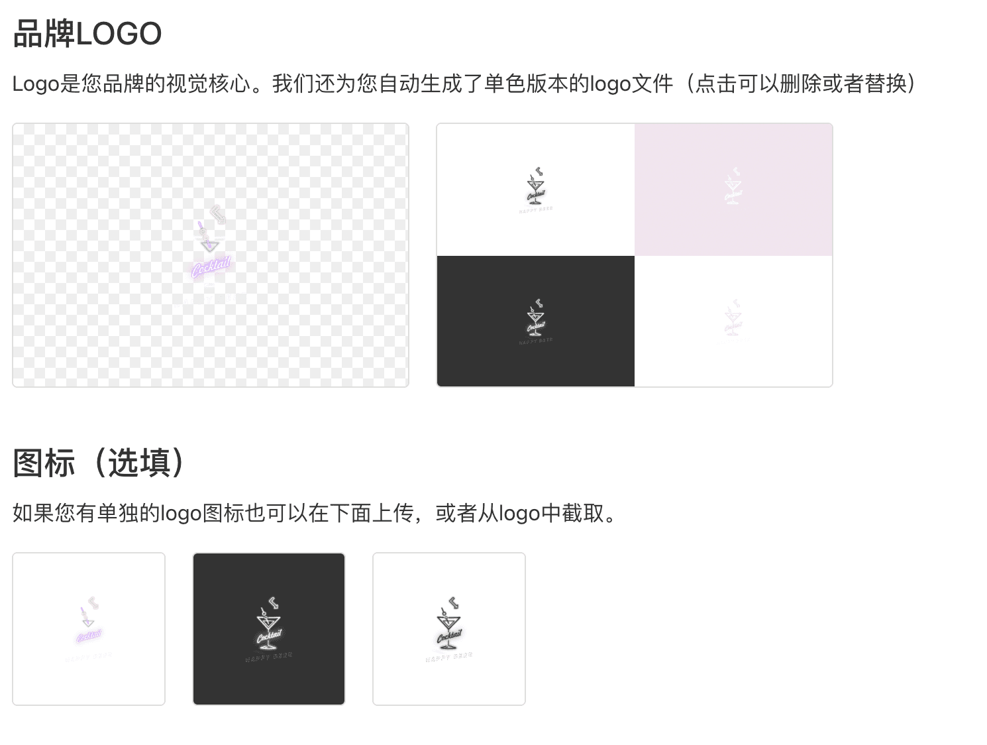This screenshot has height=745, width=987.
Task: Pick the dark gray background swatch area
Action: pyautogui.click(x=536, y=321)
